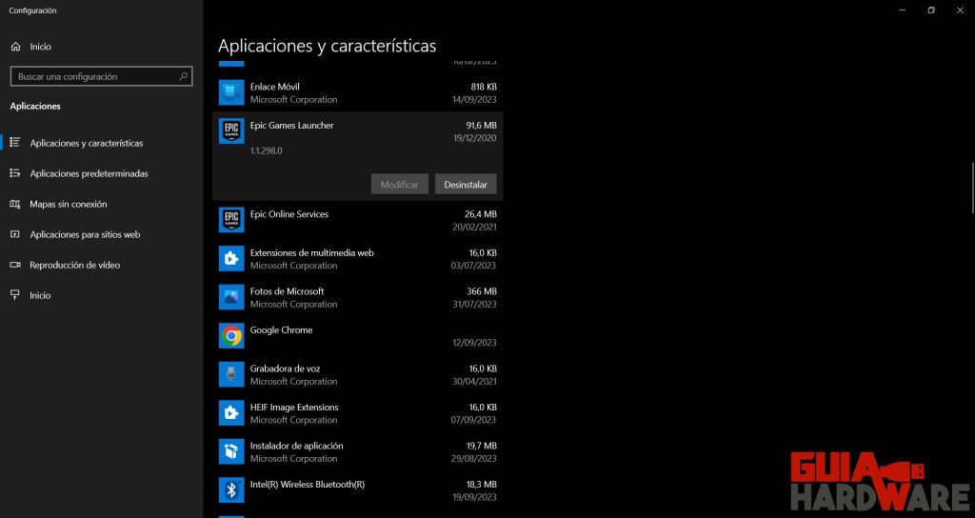The image size is (975, 518).
Task: Select Instalador de aplicación entry text
Action: [x=297, y=446]
